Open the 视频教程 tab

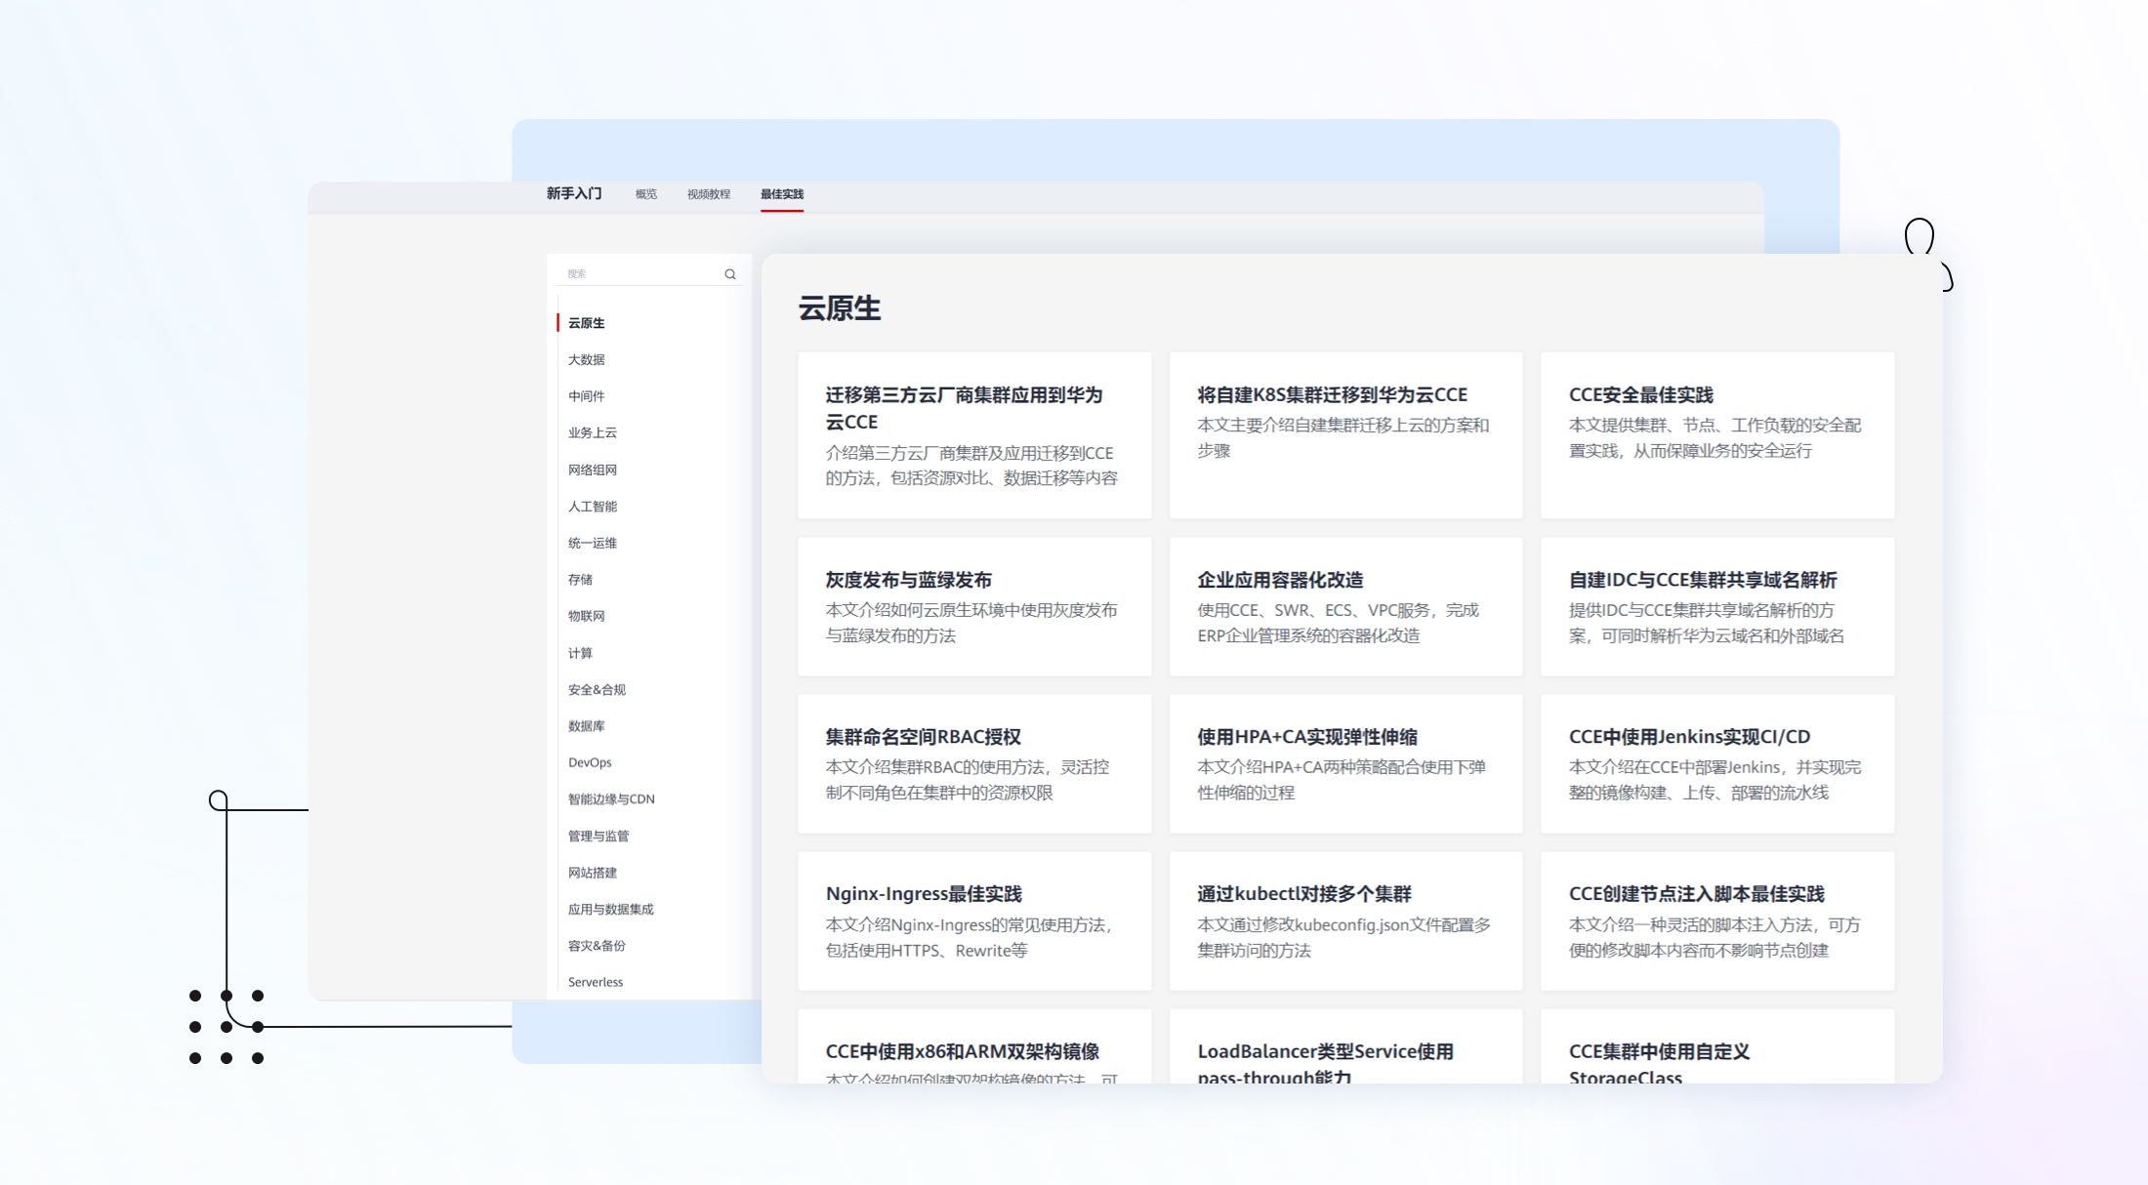coord(708,194)
